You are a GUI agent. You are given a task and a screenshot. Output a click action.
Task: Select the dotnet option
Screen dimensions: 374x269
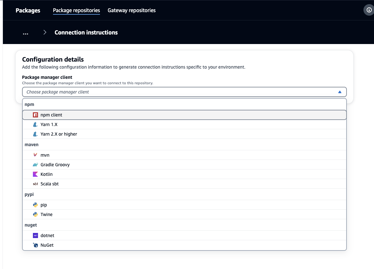pos(184,235)
